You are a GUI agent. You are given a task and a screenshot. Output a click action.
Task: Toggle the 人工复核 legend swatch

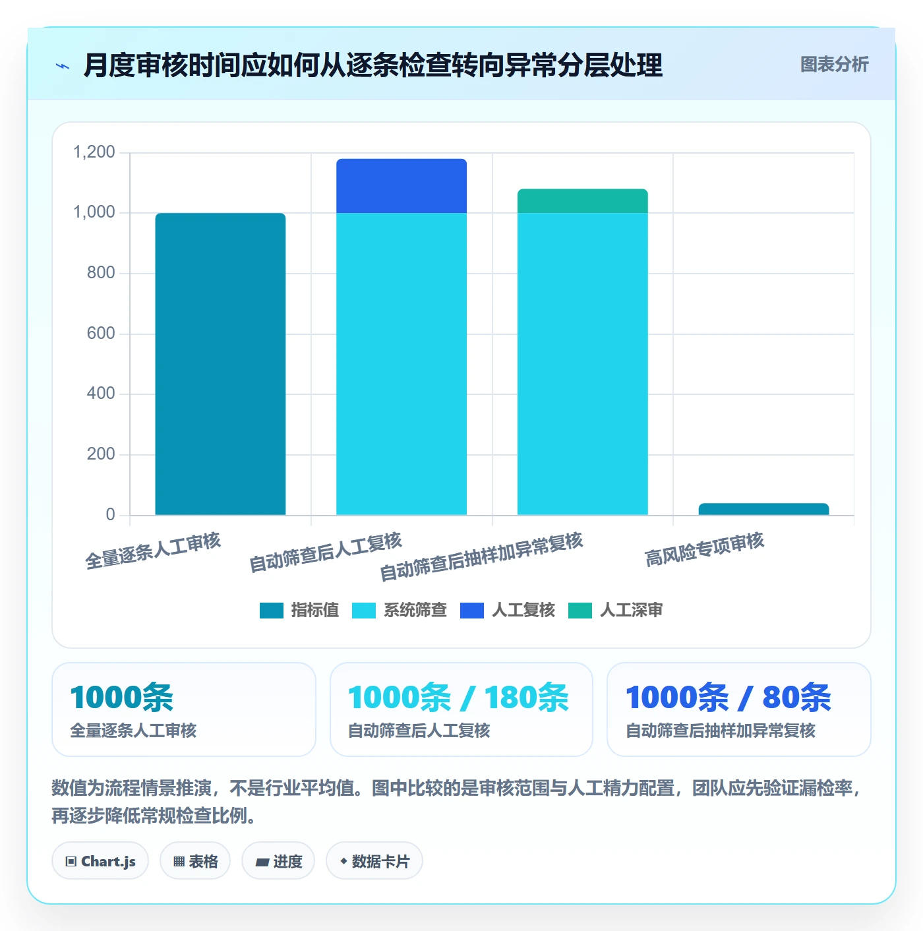pos(472,611)
